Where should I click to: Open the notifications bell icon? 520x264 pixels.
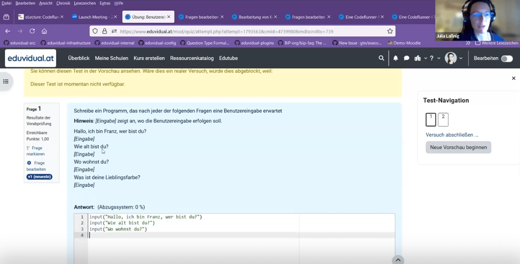pos(395,58)
